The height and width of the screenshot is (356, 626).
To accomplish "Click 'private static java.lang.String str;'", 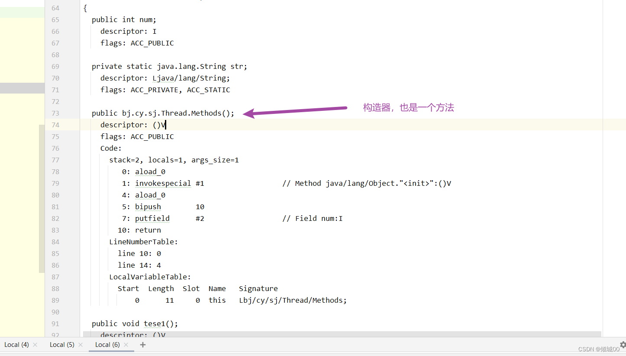I will pyautogui.click(x=169, y=66).
